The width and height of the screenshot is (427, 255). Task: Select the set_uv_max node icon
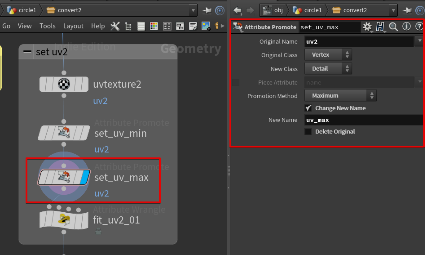point(64,177)
